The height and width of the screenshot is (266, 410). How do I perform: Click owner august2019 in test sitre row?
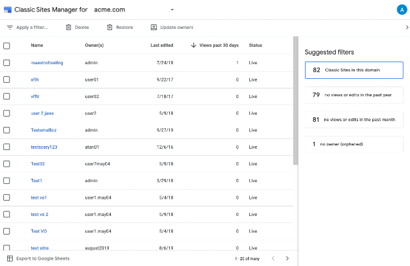(97, 248)
